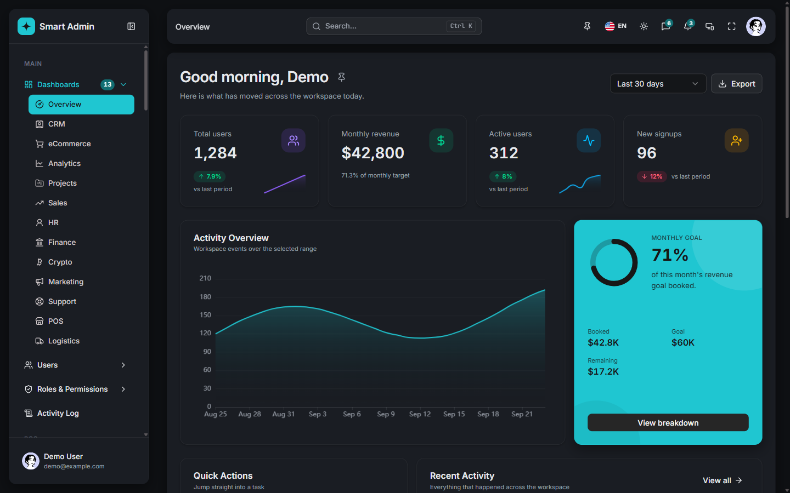Go to the Sales dashboard

[81, 203]
